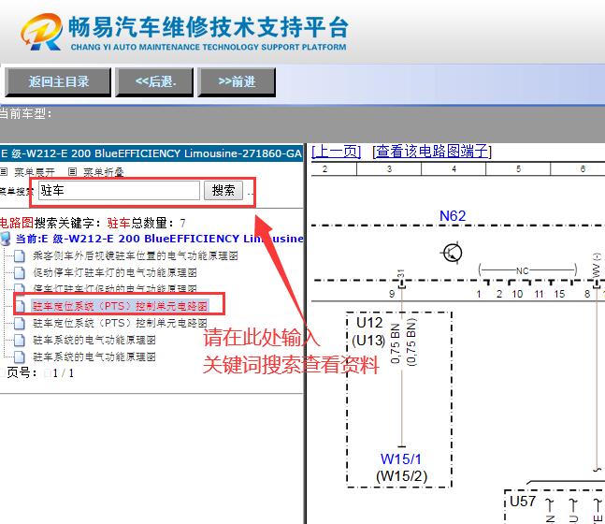Click the W15/1 ground label in diagram
This screenshot has width=605, height=524.
click(x=401, y=459)
